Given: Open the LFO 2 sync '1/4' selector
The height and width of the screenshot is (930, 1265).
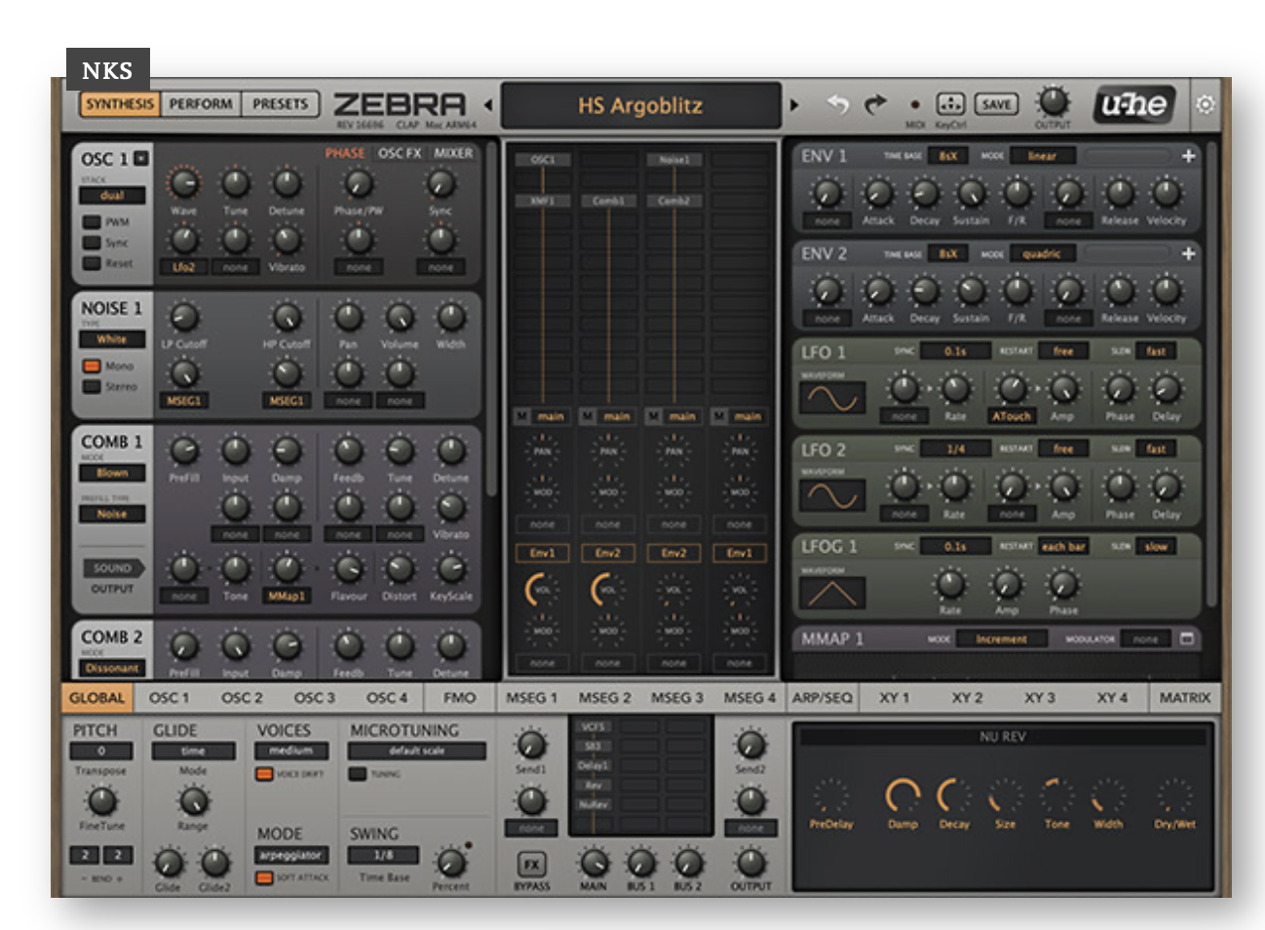Looking at the screenshot, I should click(955, 448).
